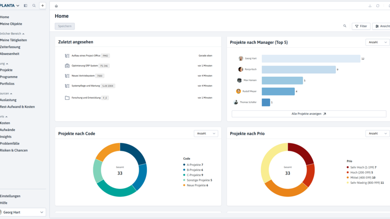Screen dimensions: 390x219
Task: Click Ronja Koch avatar
Action: (240, 69)
